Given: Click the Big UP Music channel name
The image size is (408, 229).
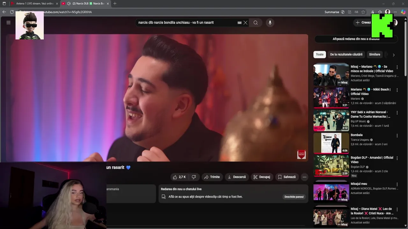Looking at the screenshot, I should (358, 121).
